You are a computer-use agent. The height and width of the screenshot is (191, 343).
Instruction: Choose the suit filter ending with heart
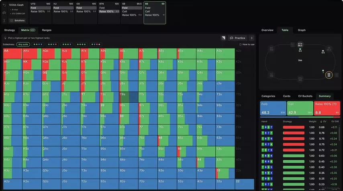(52, 45)
